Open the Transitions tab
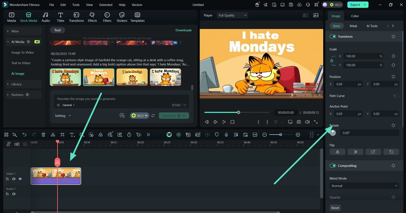The image size is (406, 213). (77, 17)
